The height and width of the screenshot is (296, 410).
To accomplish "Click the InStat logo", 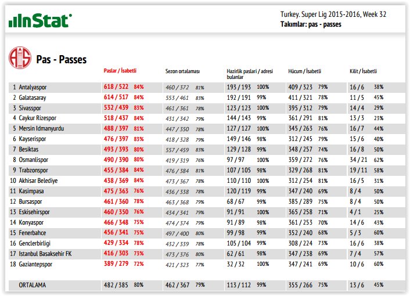I will click(40, 21).
